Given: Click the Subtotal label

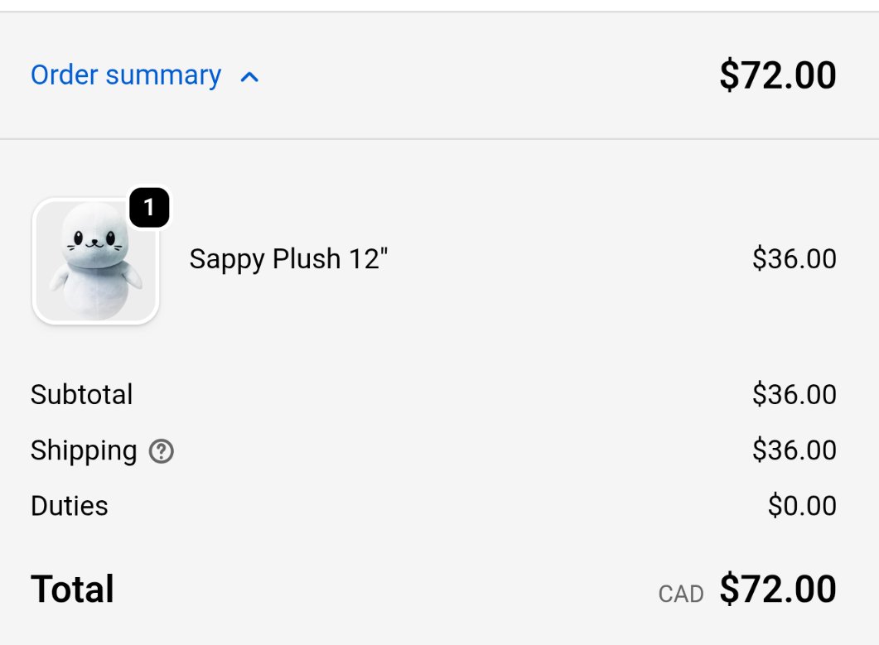Looking at the screenshot, I should [x=81, y=394].
